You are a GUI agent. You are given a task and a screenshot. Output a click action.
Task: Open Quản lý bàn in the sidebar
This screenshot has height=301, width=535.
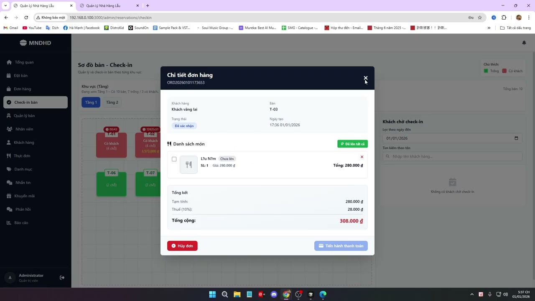tap(36, 116)
